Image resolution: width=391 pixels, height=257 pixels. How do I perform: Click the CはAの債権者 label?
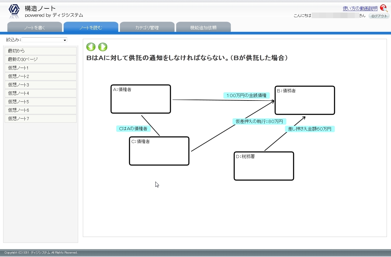coord(133,129)
